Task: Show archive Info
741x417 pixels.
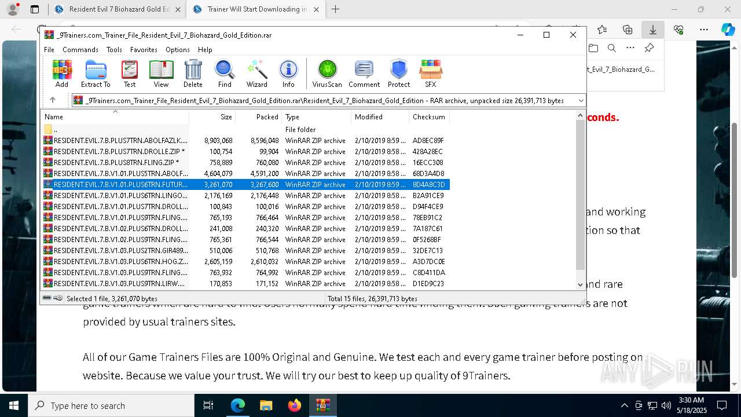Action: [288, 74]
